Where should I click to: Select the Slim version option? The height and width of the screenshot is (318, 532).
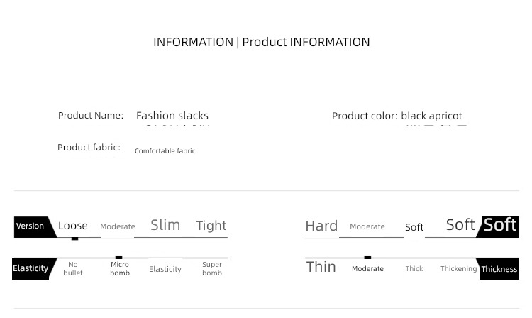[165, 225]
